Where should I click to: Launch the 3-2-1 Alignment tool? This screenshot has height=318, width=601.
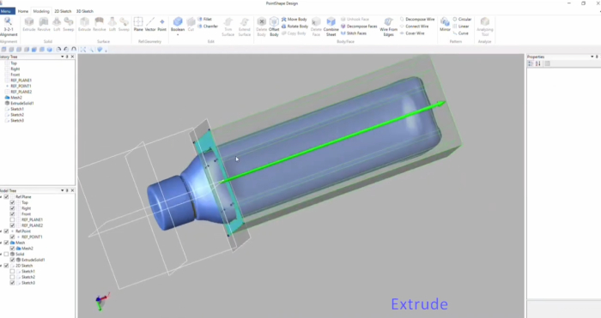9,21
